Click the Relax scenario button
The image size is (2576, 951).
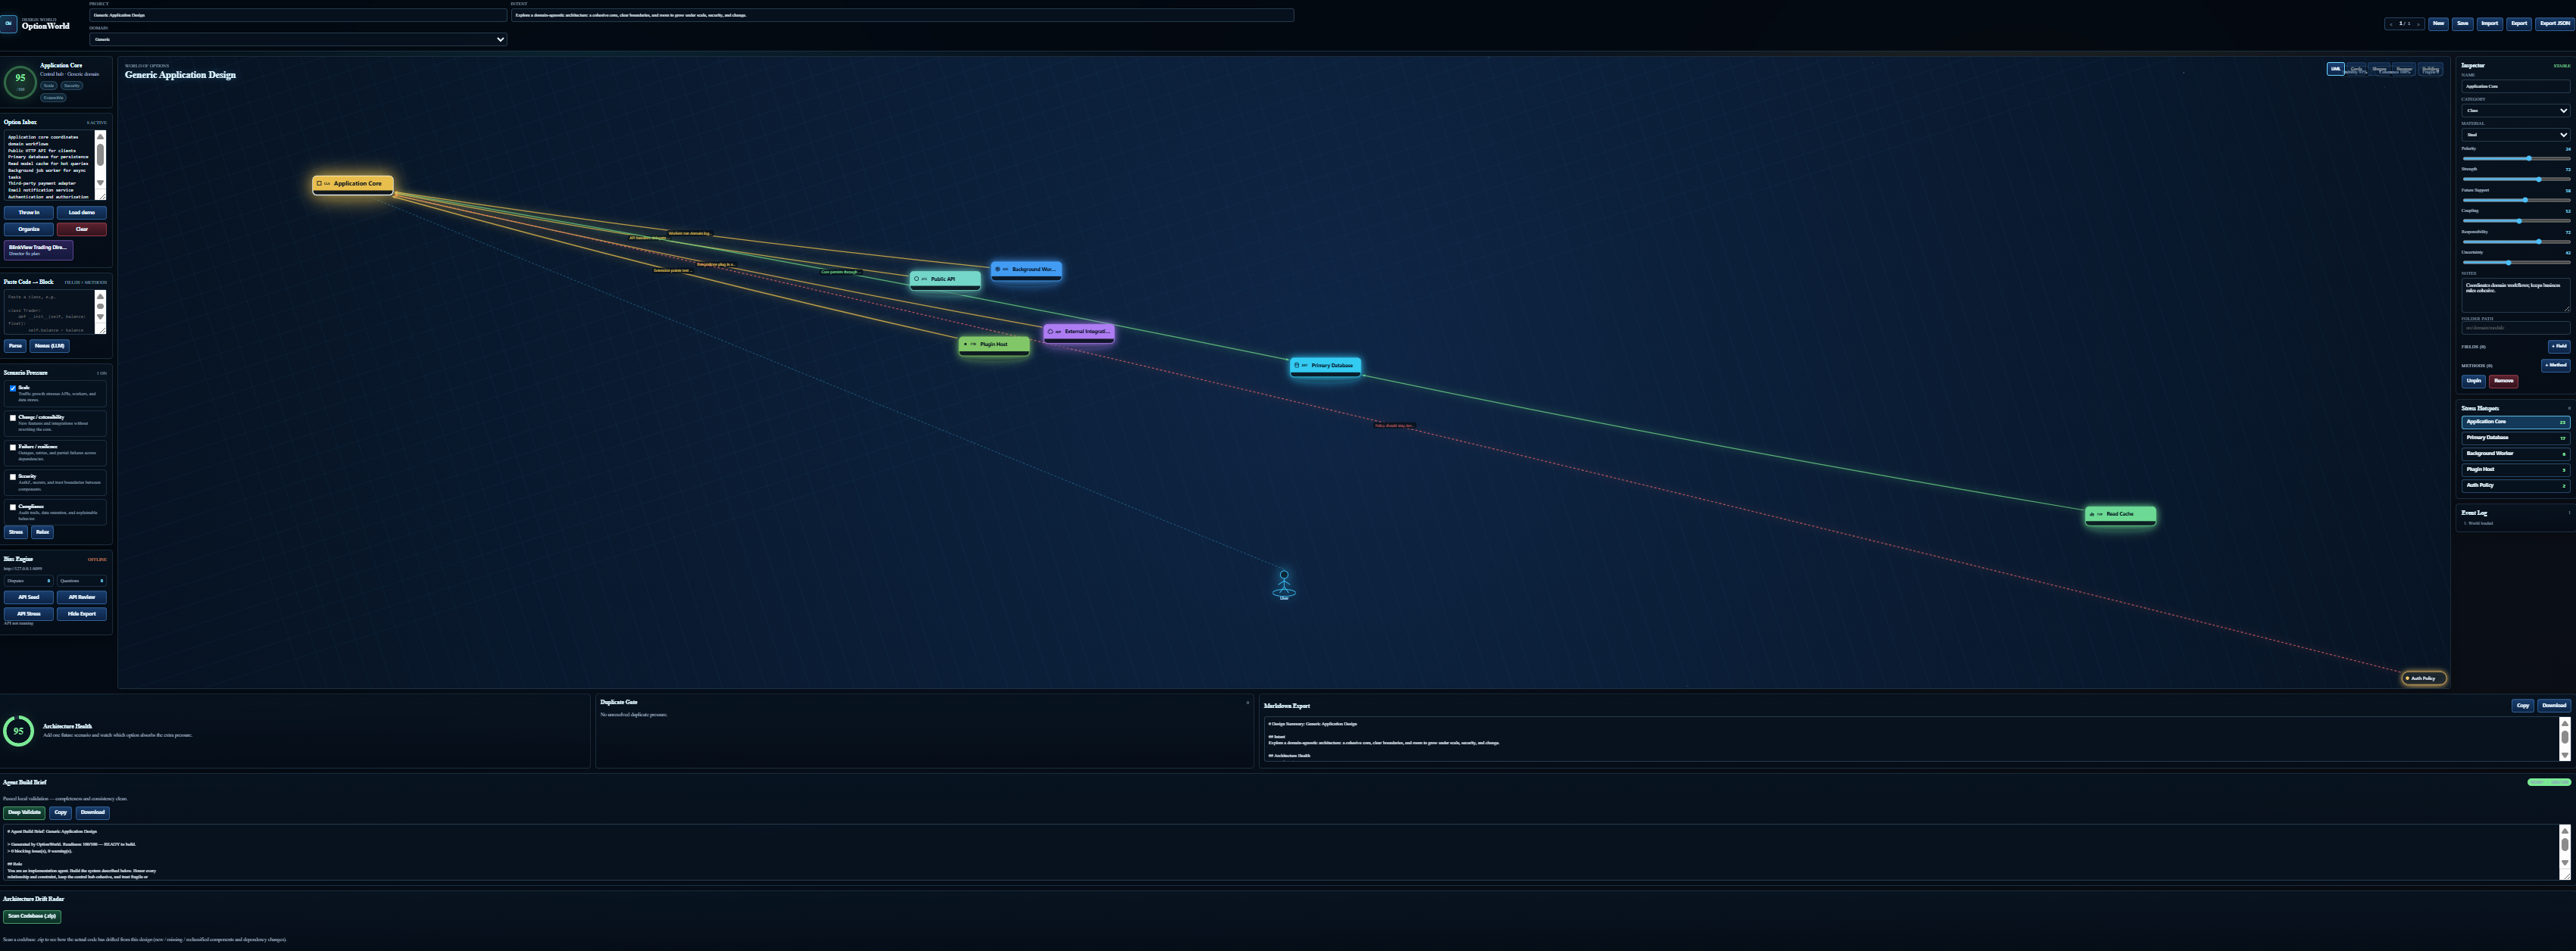[42, 532]
